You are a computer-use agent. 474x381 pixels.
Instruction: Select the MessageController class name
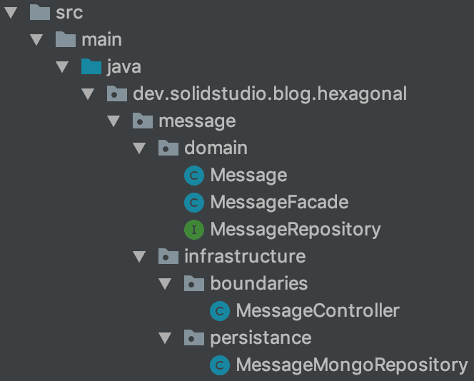point(317,311)
